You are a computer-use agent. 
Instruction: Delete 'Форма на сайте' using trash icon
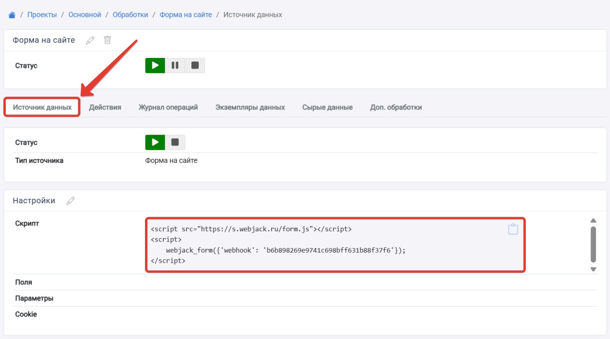coord(107,40)
